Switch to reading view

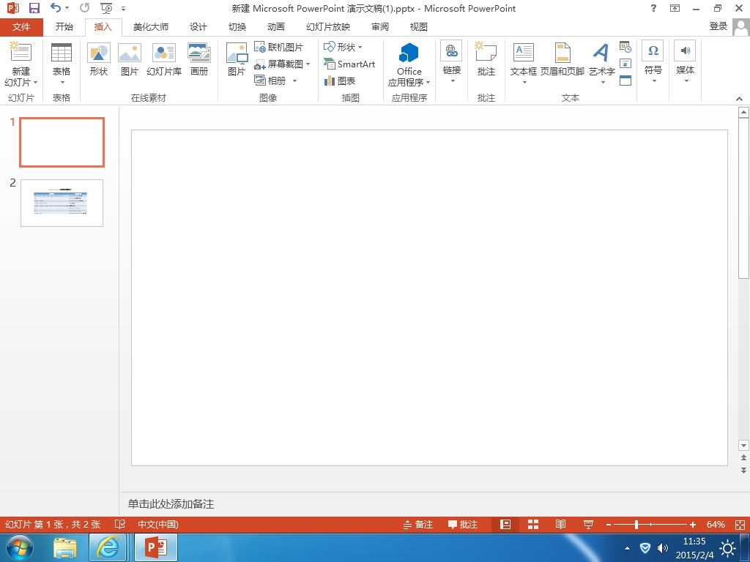[x=560, y=525]
